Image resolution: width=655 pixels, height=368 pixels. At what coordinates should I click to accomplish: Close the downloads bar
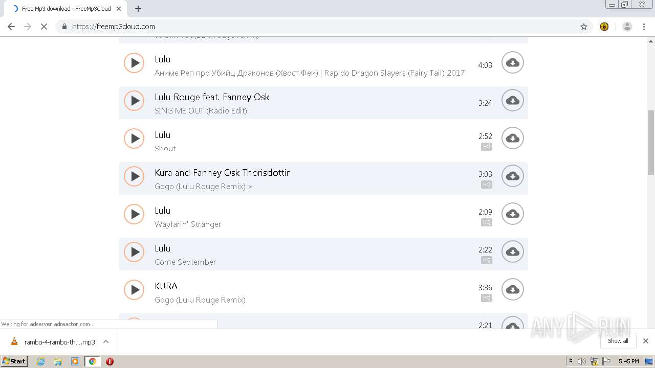(x=645, y=341)
